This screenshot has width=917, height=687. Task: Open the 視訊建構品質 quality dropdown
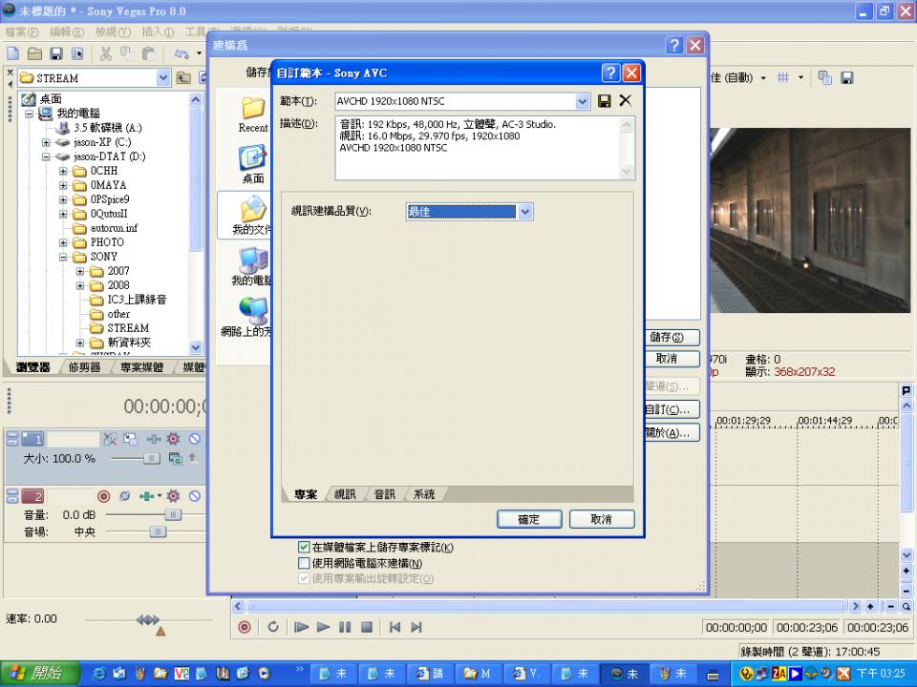pos(525,212)
